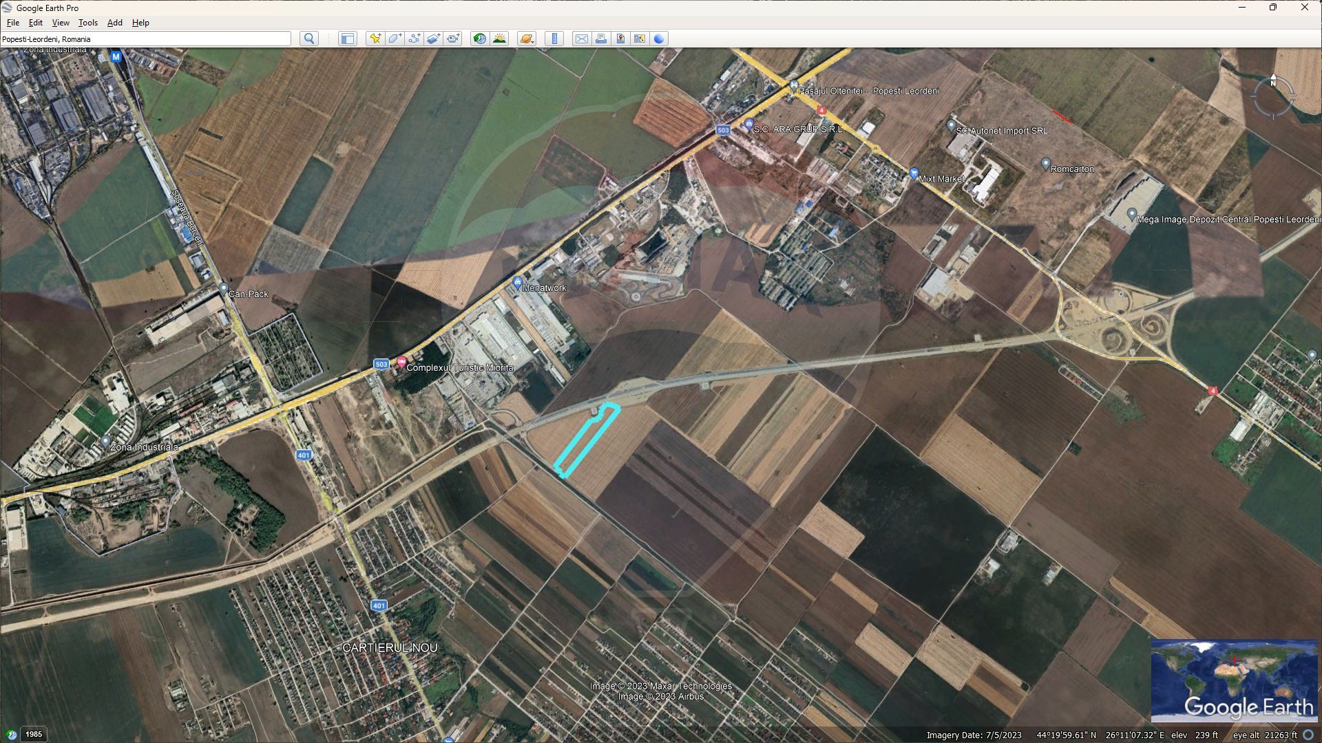The height and width of the screenshot is (743, 1322).
Task: Click the Can-Pack place marker
Action: 223,288
